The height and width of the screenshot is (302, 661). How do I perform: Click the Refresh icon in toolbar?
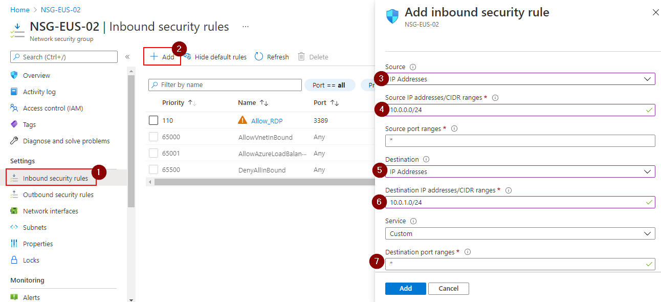259,57
